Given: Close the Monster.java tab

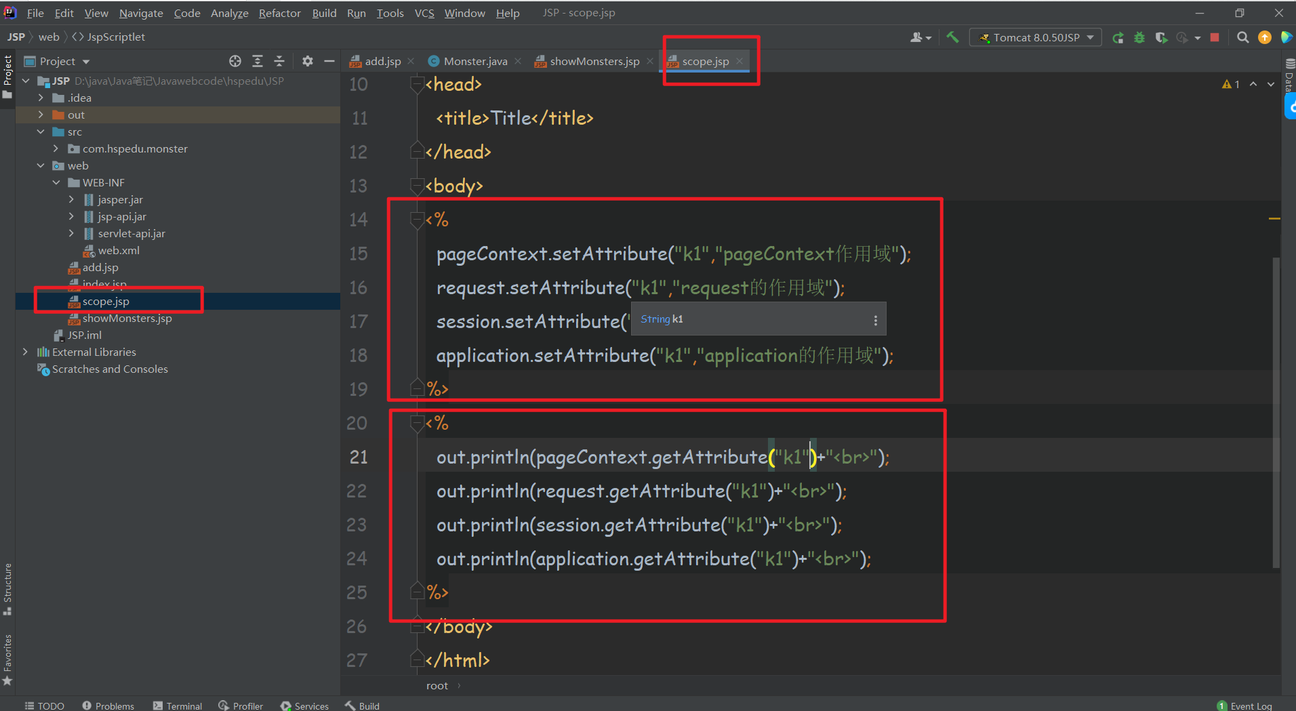Looking at the screenshot, I should tap(518, 61).
